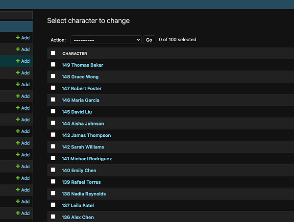
Task: Open the 141 Michael Rodriguez entry
Action: [87, 159]
